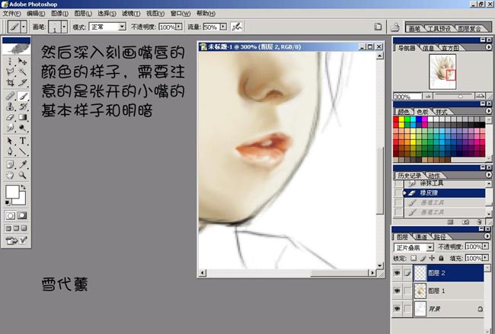Enable airbrush icon in options bar
Screen dimensions: 495x334
(x=238, y=26)
